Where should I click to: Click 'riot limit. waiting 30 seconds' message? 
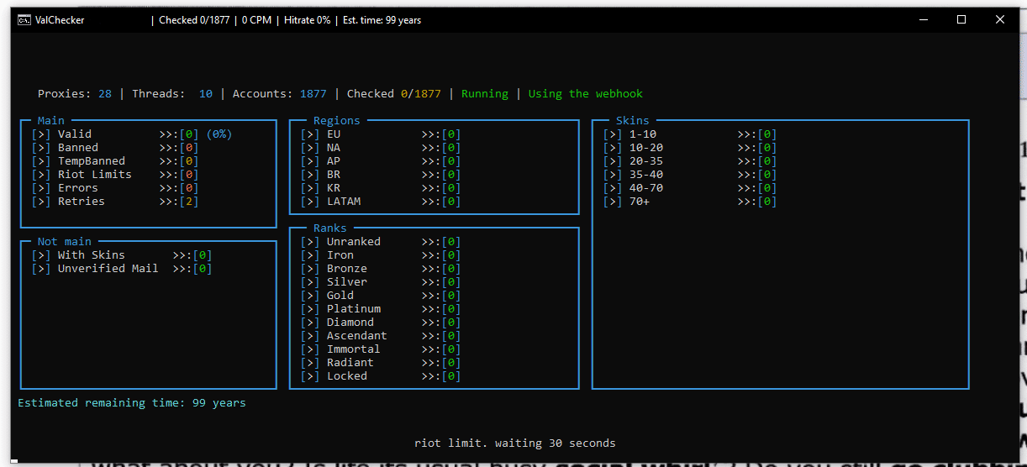pos(515,443)
